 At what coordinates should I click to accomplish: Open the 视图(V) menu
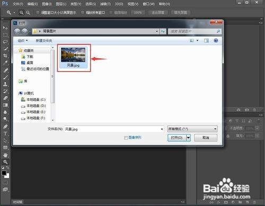click(133, 4)
